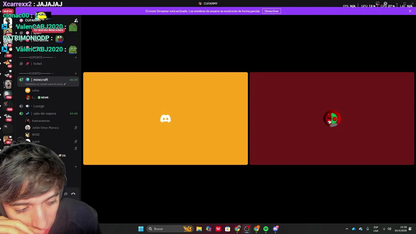
Task: Dismiss the Streamer mode banner
Action: tap(410, 11)
